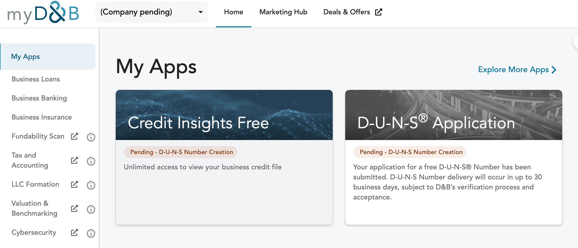
Task: Click the myD&B logo
Action: click(x=43, y=13)
